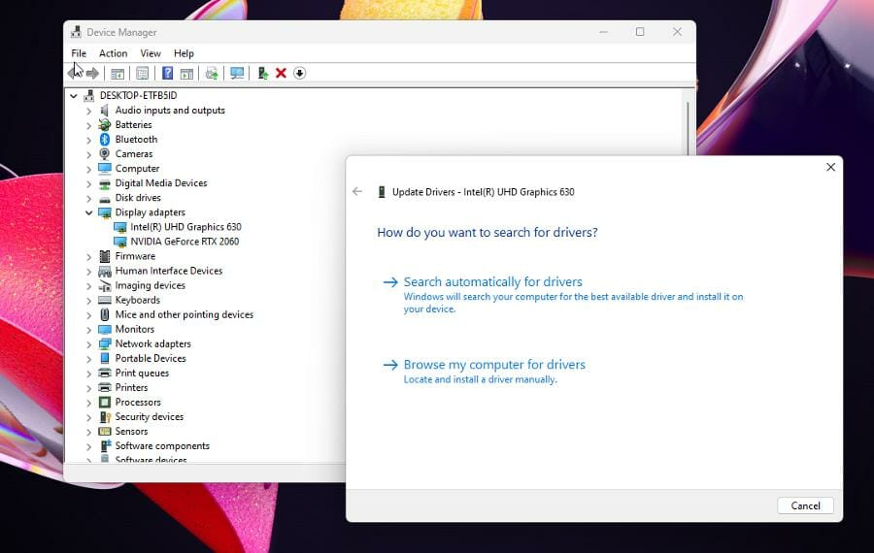874x553 pixels.
Task: Click Show/Hide console tree toolbar icon
Action: (x=118, y=73)
